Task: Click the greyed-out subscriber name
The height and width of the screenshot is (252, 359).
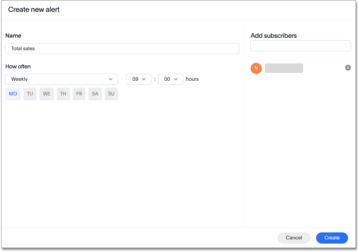Action: coord(284,68)
